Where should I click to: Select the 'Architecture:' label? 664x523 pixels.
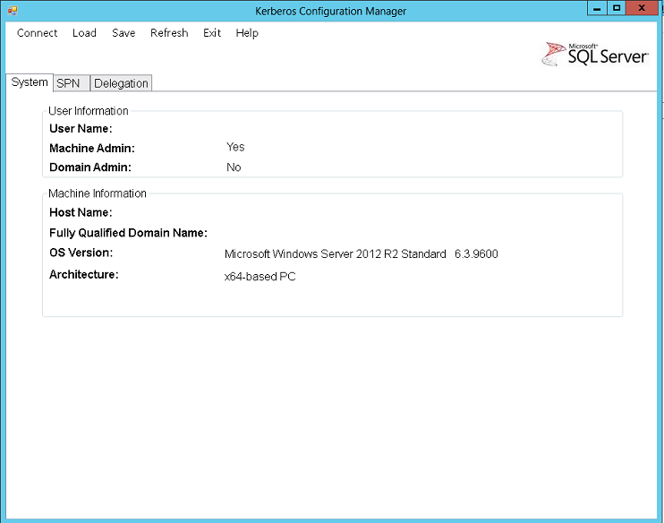[x=84, y=275]
